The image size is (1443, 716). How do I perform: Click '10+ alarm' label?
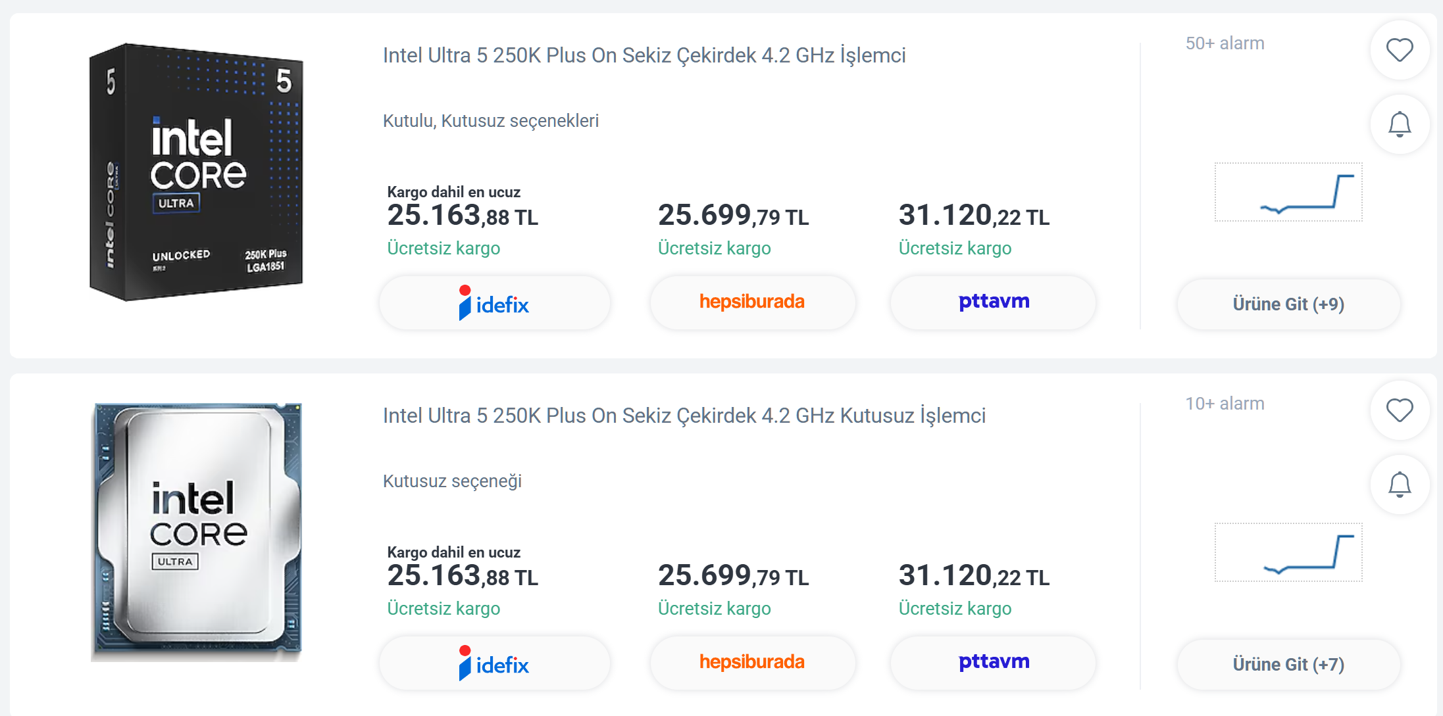(1225, 404)
